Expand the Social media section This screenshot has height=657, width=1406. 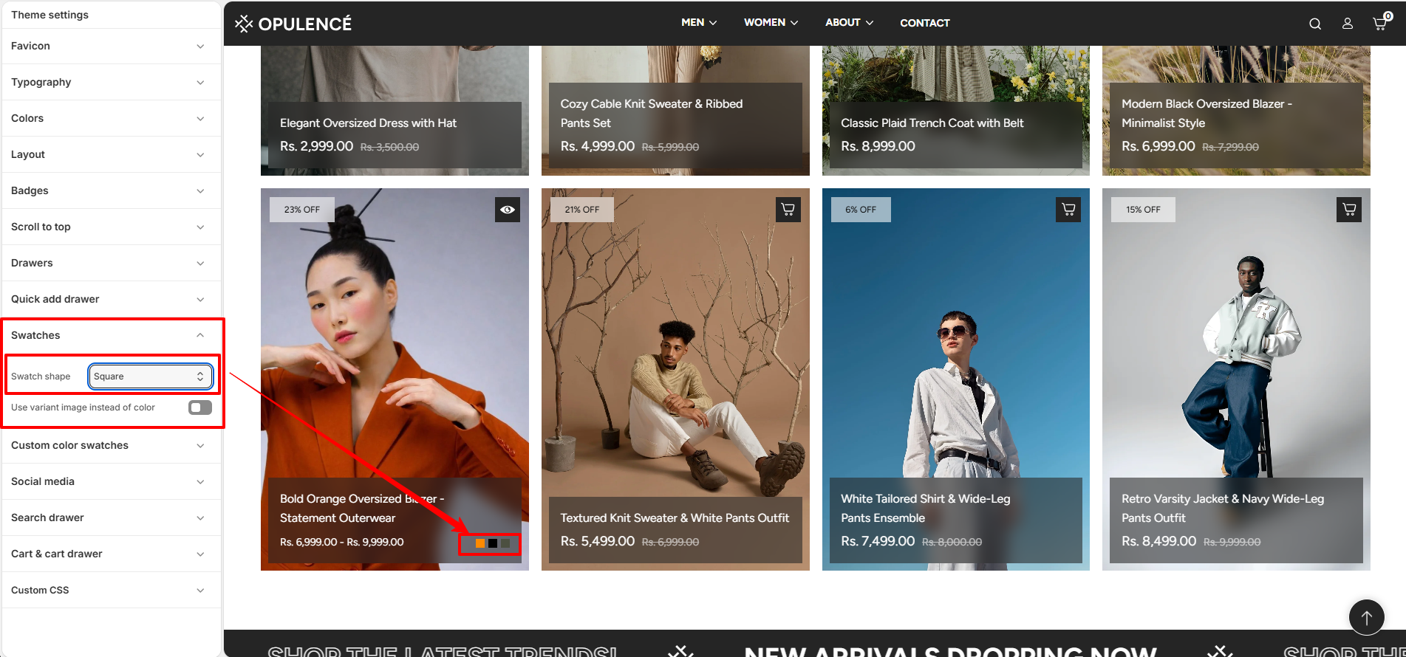[x=111, y=481]
